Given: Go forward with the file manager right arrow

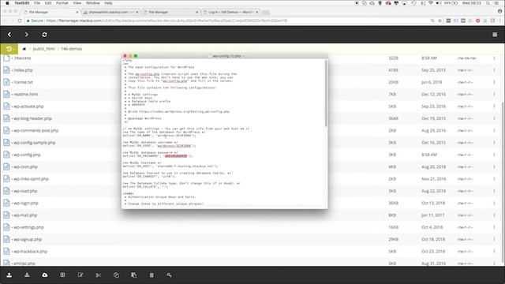Looking at the screenshot, I should [x=26, y=35].
